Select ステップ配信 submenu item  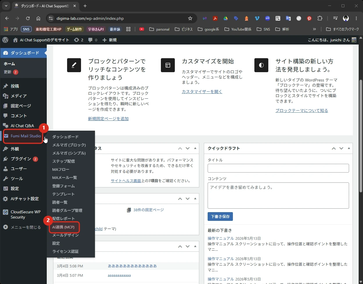[x=64, y=161]
